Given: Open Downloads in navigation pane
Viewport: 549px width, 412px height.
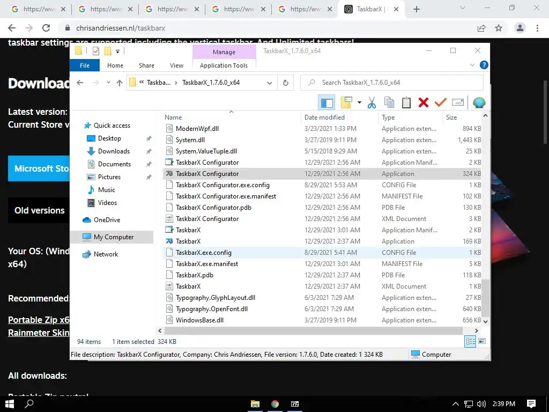Looking at the screenshot, I should click(x=114, y=151).
